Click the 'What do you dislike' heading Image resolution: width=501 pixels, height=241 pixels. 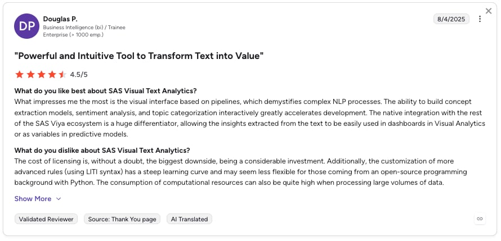(x=102, y=150)
